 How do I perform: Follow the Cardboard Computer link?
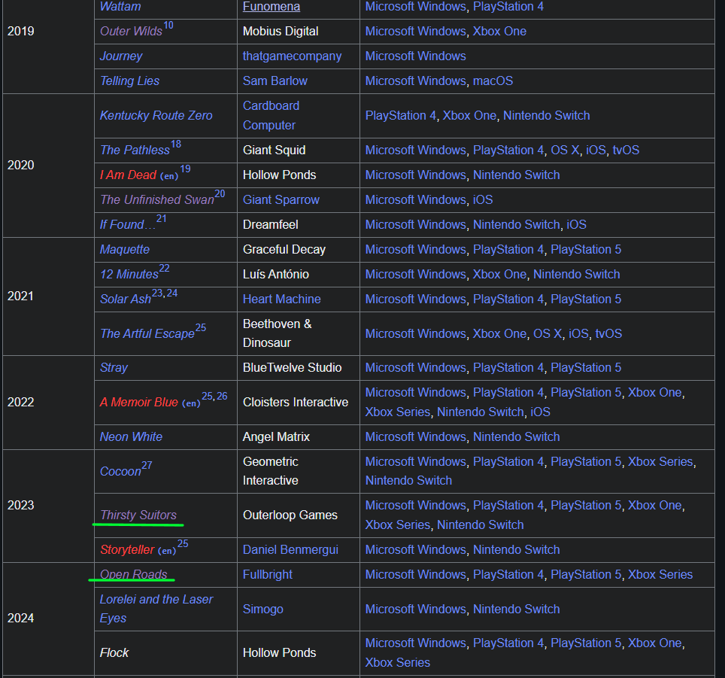271,116
